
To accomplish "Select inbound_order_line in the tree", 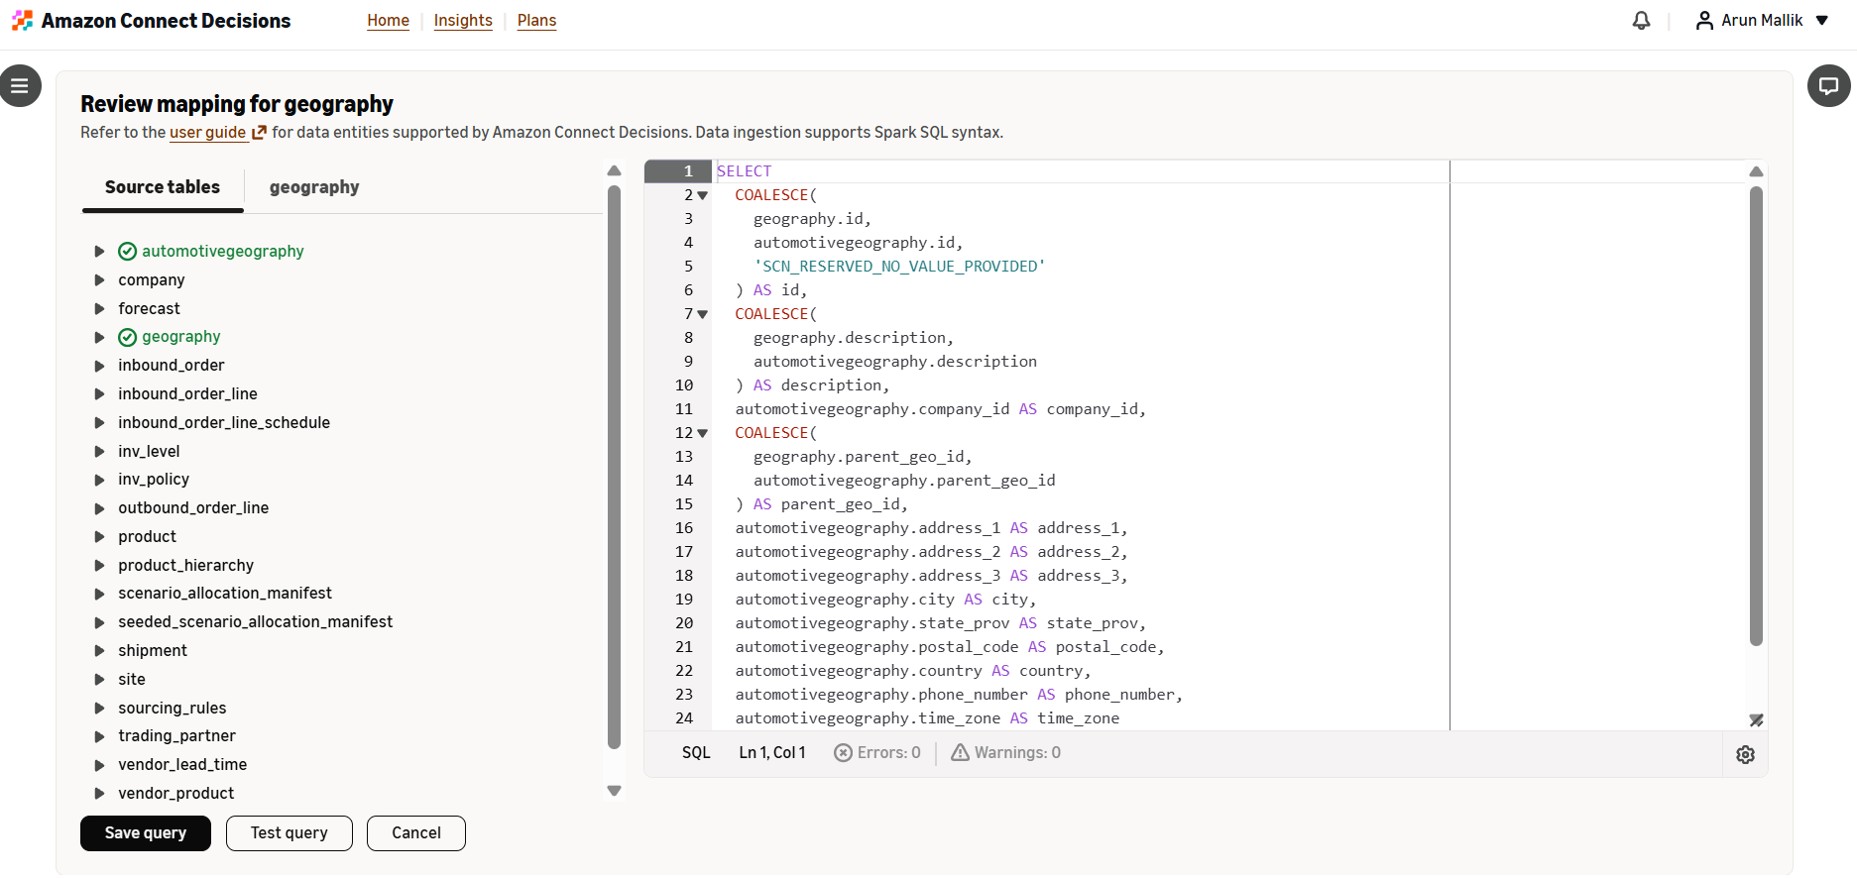I will (x=187, y=394).
